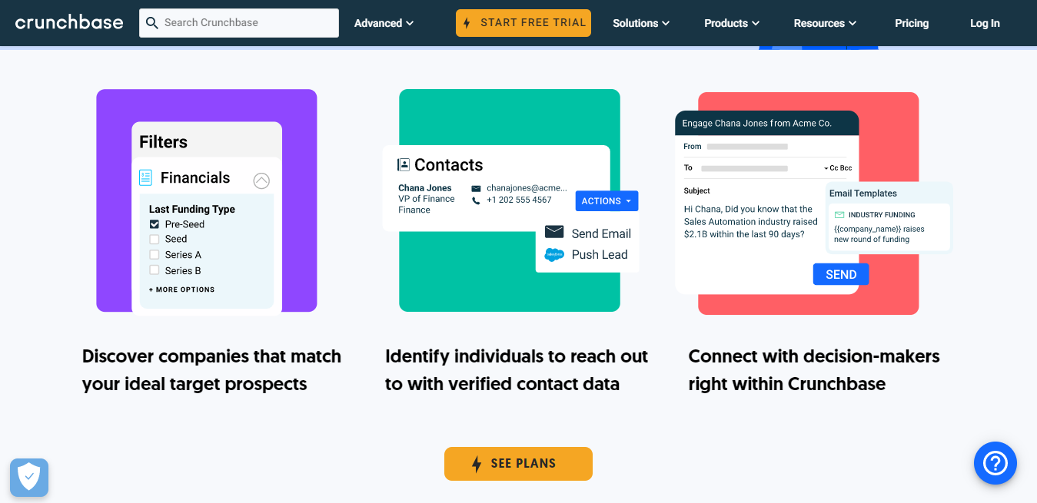1037x503 pixels.
Task: Click the search magnifier icon
Action: click(151, 23)
